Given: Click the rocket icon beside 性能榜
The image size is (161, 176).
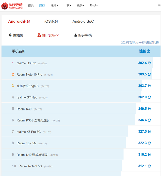Looking at the screenshot, I should tap(10, 35).
